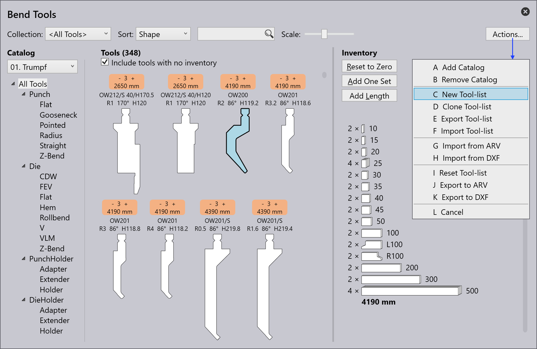This screenshot has height=349, width=537.
Task: Select the OW200 R2 86° punch thumbnail
Action: coord(238,141)
